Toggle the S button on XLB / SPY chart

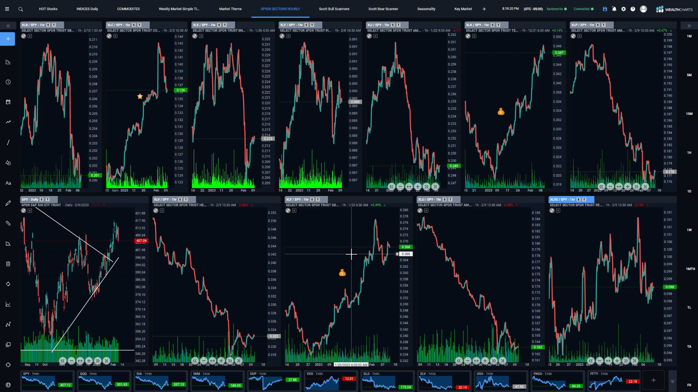point(48,25)
